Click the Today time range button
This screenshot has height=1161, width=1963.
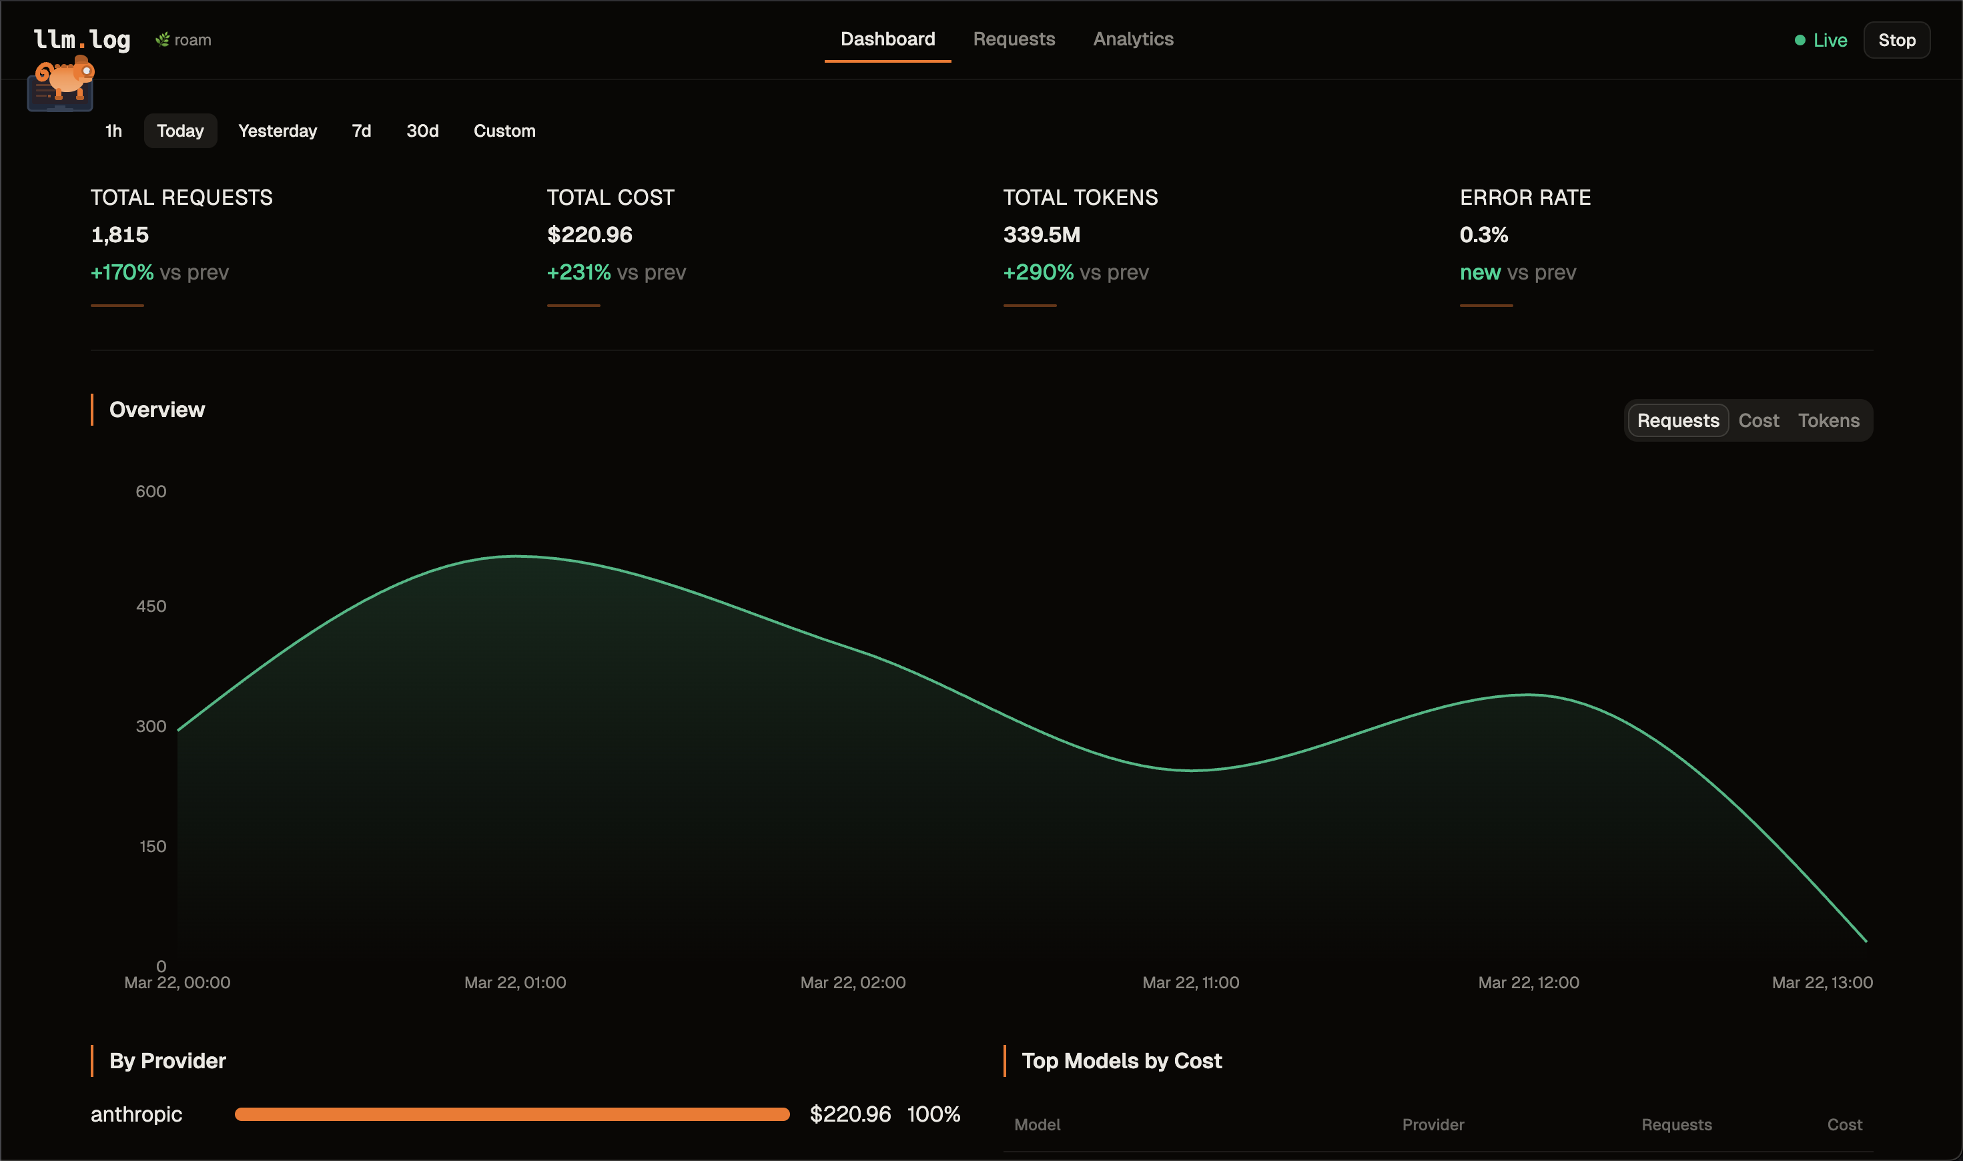pyautogui.click(x=180, y=131)
